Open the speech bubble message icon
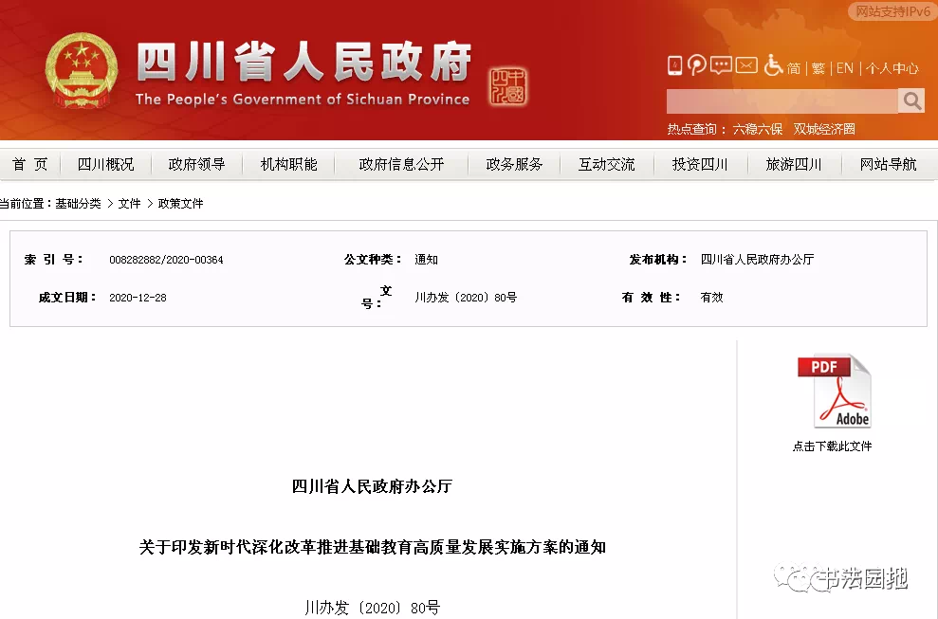The image size is (938, 619). (721, 66)
